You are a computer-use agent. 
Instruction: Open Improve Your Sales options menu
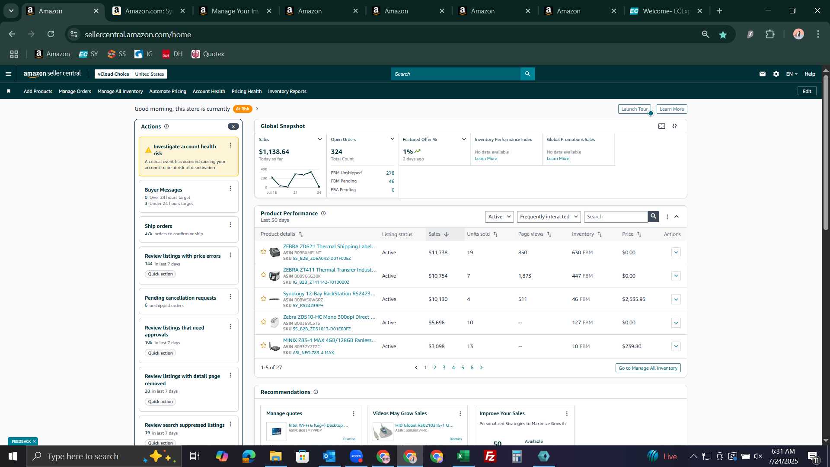tap(567, 414)
